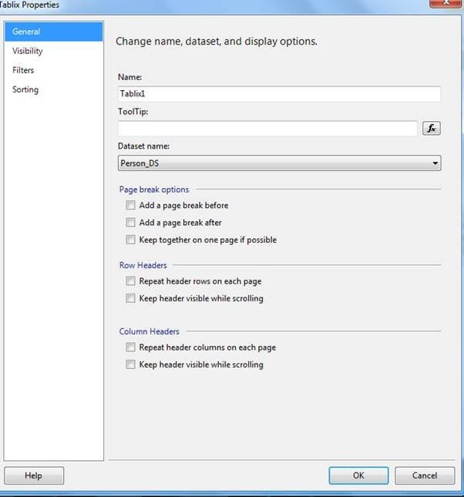Open the Filters page
Image resolution: width=464 pixels, height=497 pixels.
click(x=54, y=70)
